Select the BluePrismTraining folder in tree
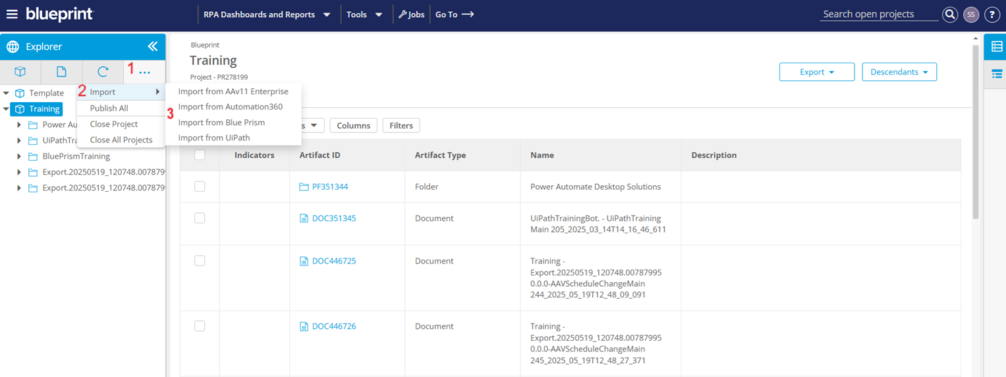 coord(76,156)
